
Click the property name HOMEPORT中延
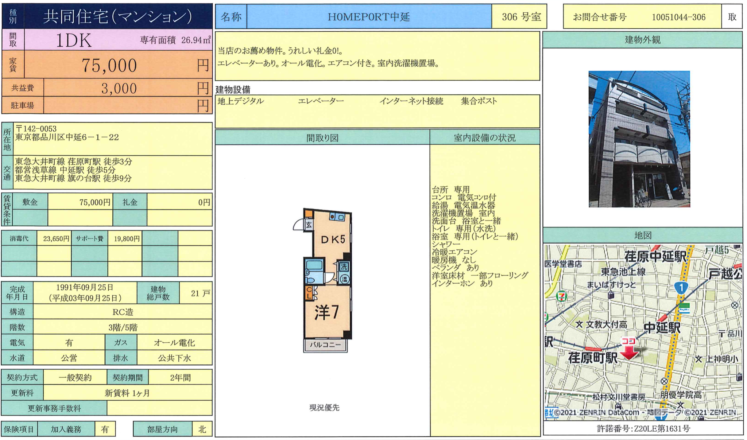pyautogui.click(x=369, y=17)
